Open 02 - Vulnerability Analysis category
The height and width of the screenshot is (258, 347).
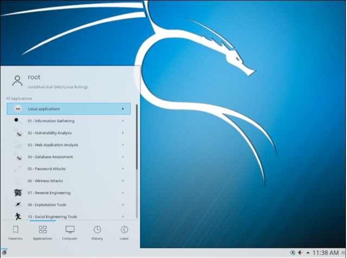(x=69, y=133)
